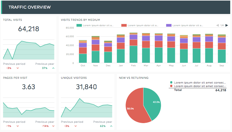Click the Oct stacked bar
Image resolution: width=232 pixels, height=132 pixels.
(83, 51)
